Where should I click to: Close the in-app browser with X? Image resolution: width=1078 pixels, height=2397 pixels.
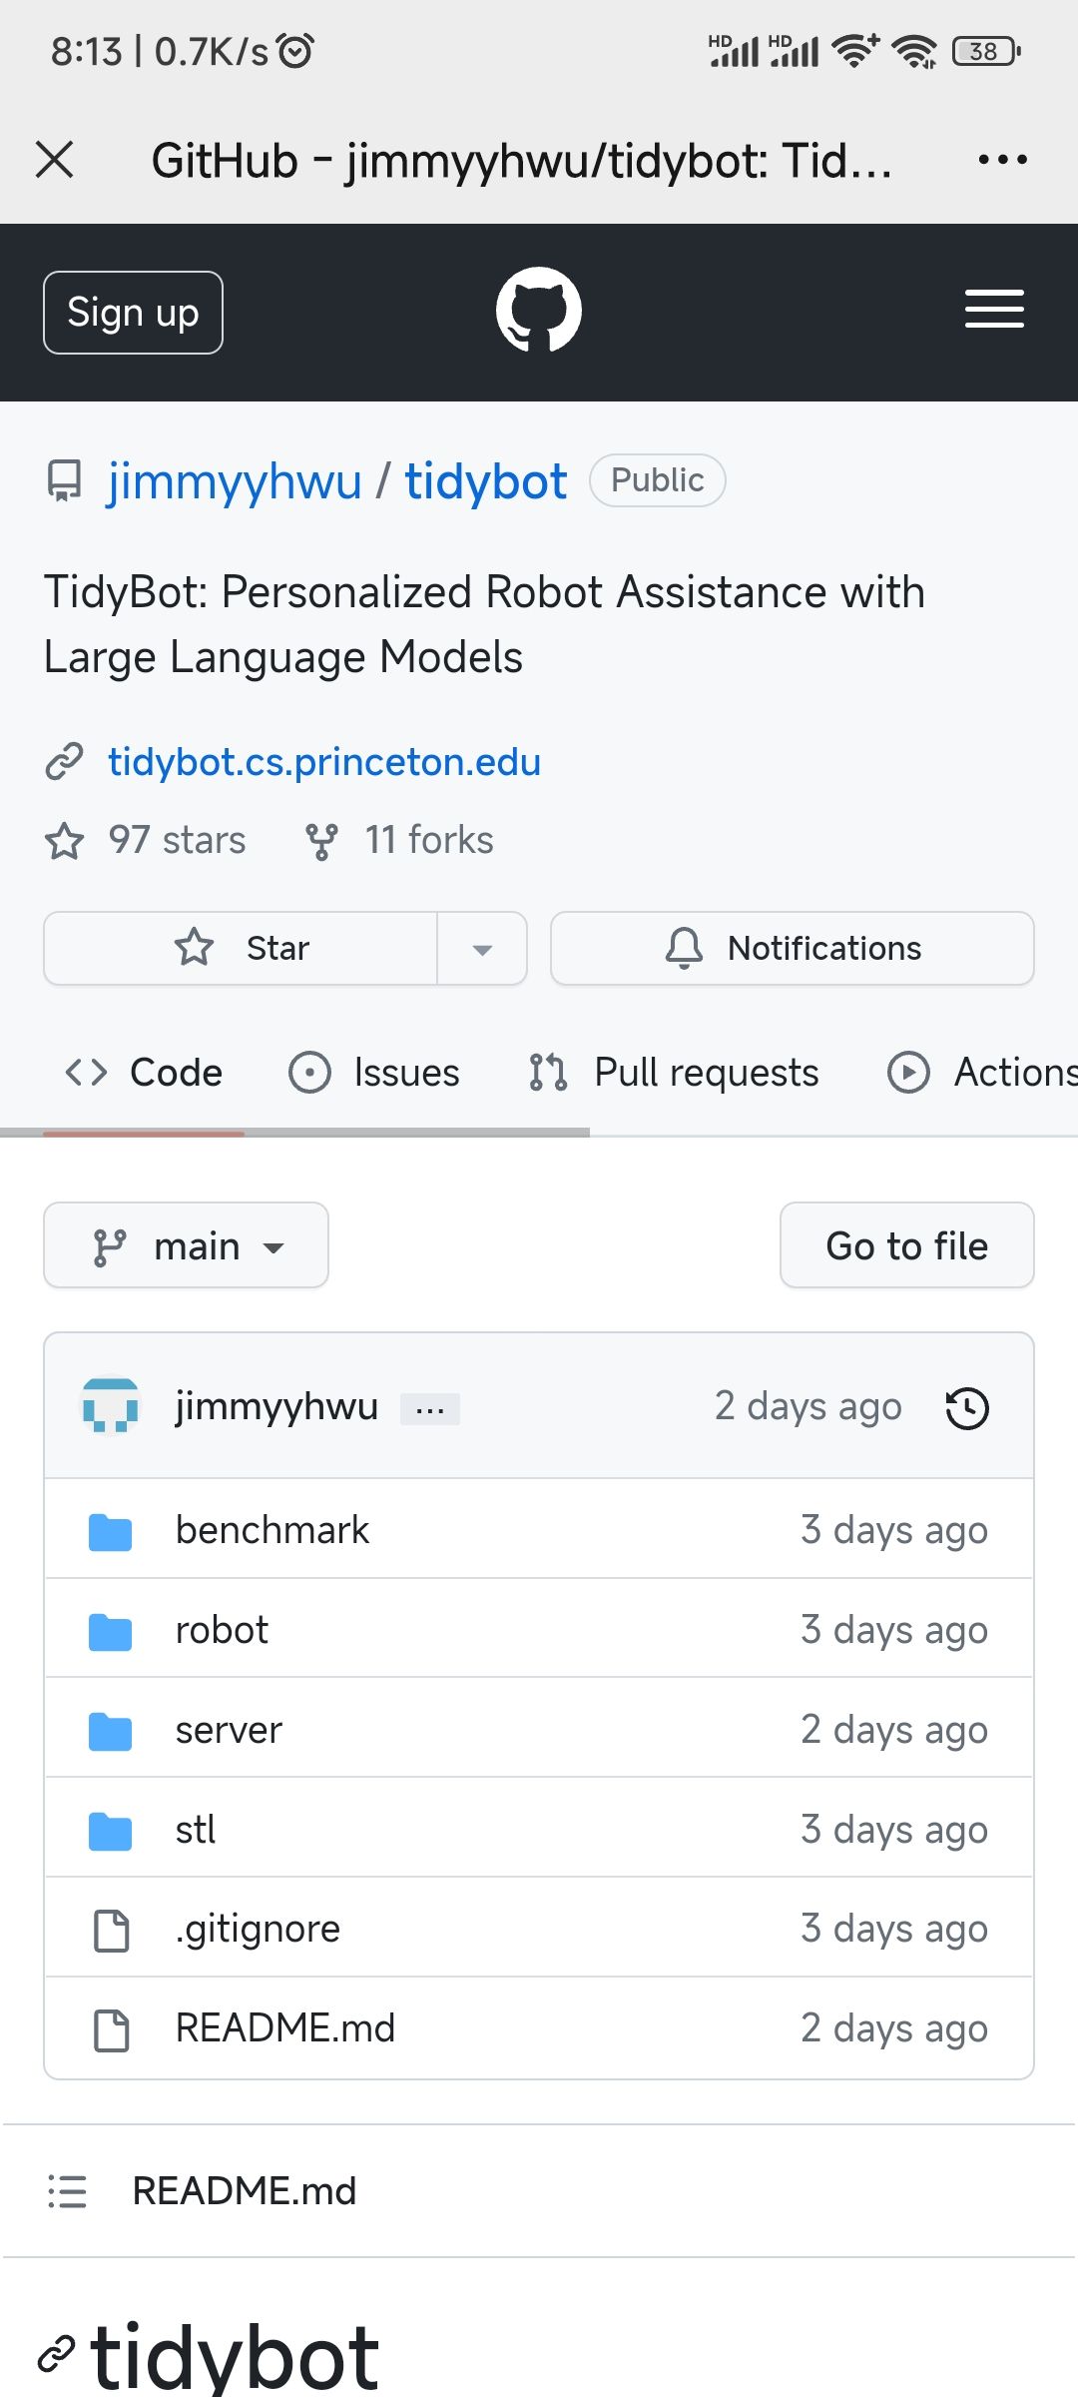click(55, 160)
